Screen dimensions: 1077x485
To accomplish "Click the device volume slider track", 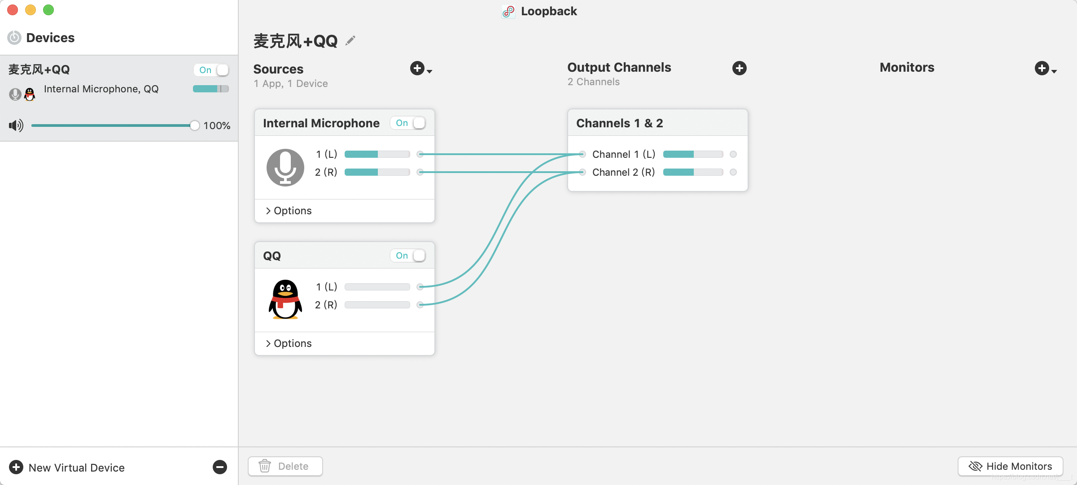I will 112,126.
